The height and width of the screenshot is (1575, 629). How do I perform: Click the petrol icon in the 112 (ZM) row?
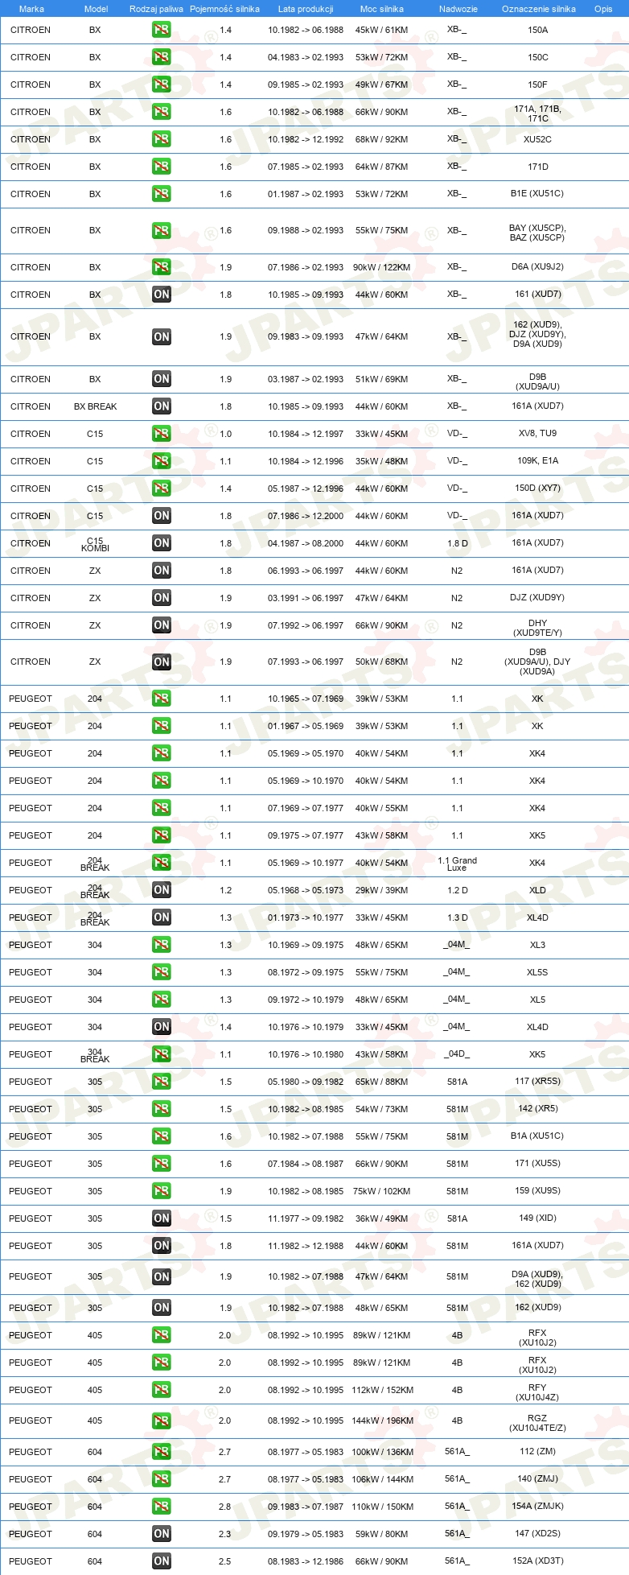pos(162,1452)
